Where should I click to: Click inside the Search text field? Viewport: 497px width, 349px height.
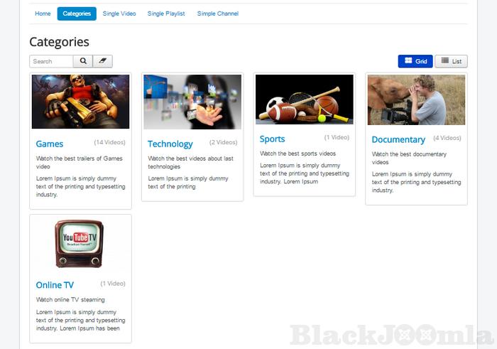tap(51, 61)
